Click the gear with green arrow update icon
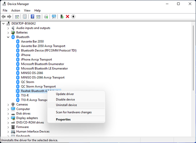196x143 pixels. click(46, 17)
